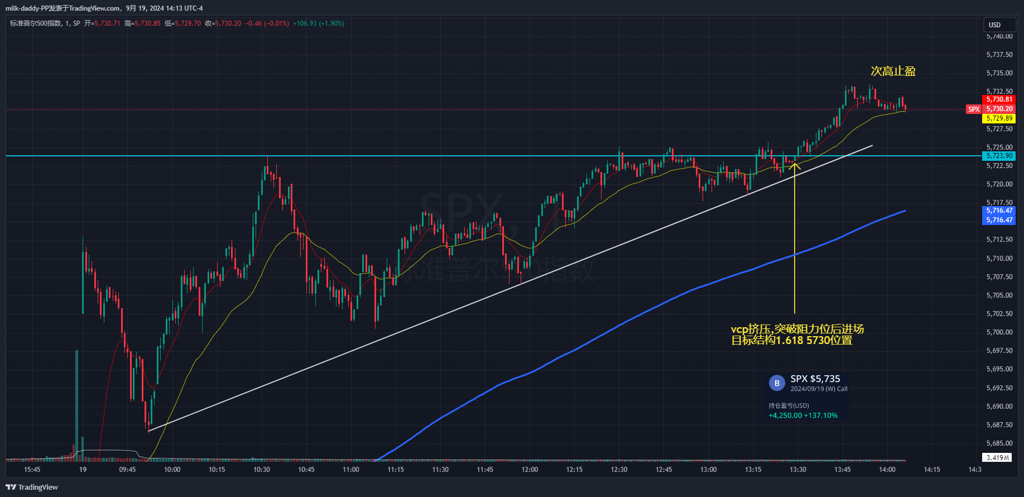Click the blue circular B icon

[x=776, y=383]
